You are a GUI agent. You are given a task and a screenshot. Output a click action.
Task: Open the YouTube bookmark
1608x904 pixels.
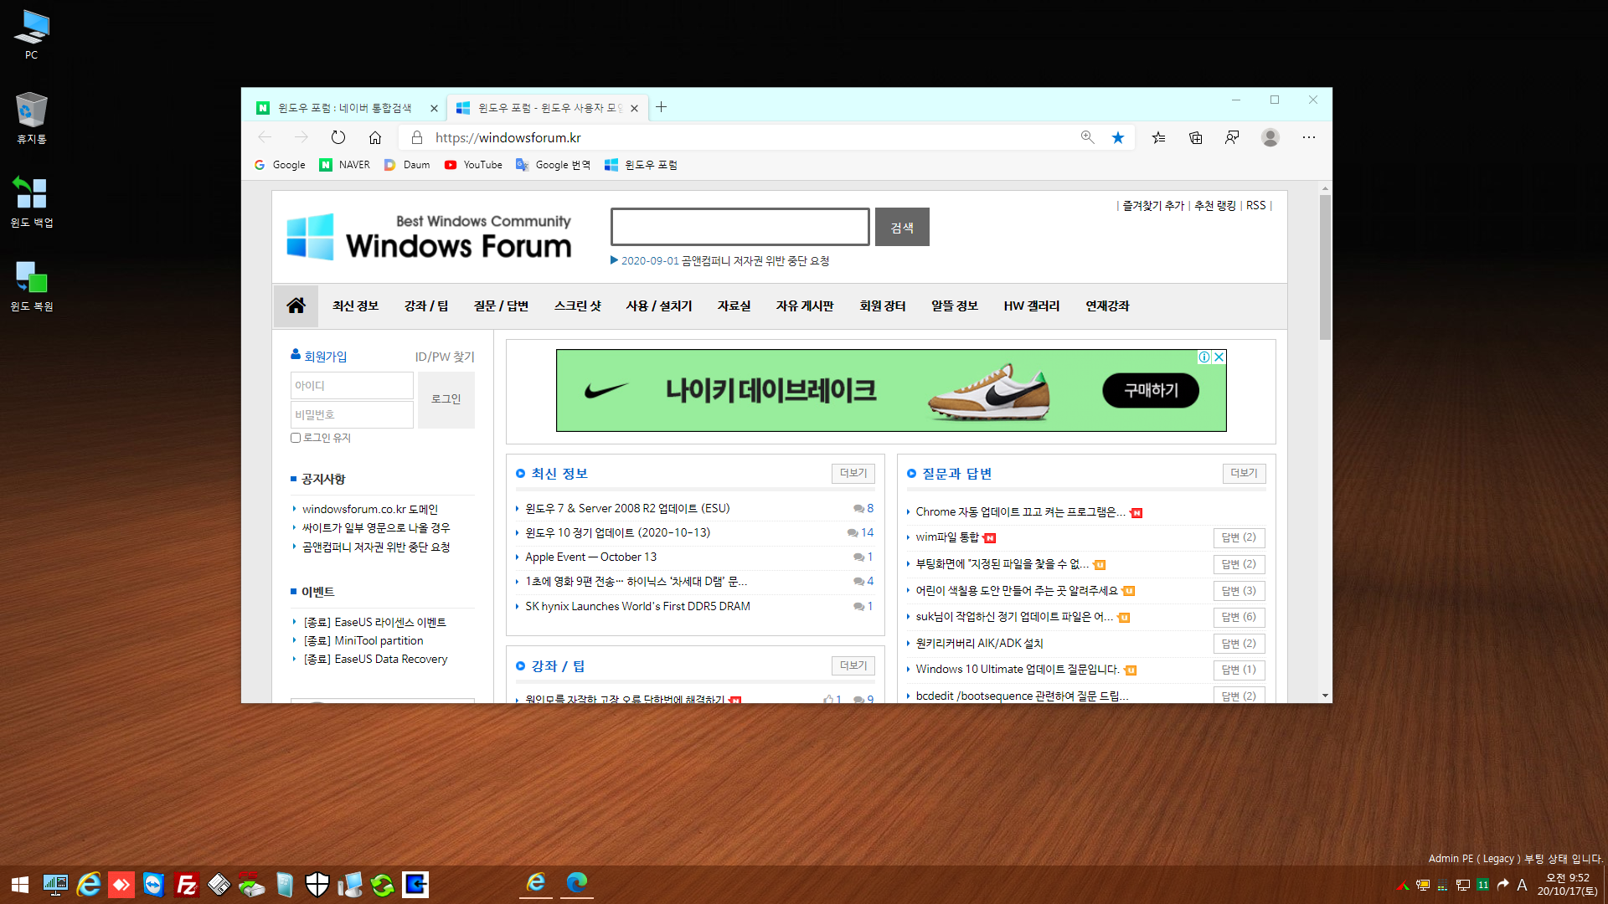point(473,165)
